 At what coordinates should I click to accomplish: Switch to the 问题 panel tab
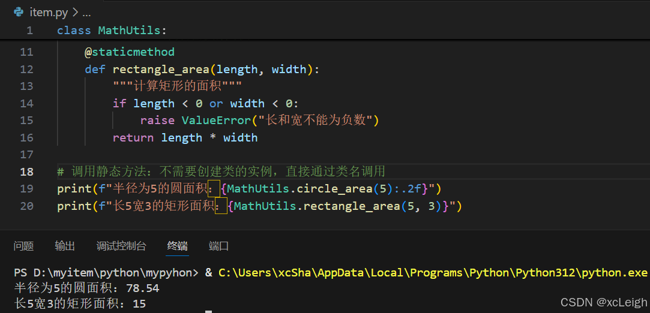(x=23, y=246)
